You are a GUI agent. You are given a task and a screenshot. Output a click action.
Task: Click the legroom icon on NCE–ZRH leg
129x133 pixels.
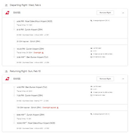pos(91,21)
